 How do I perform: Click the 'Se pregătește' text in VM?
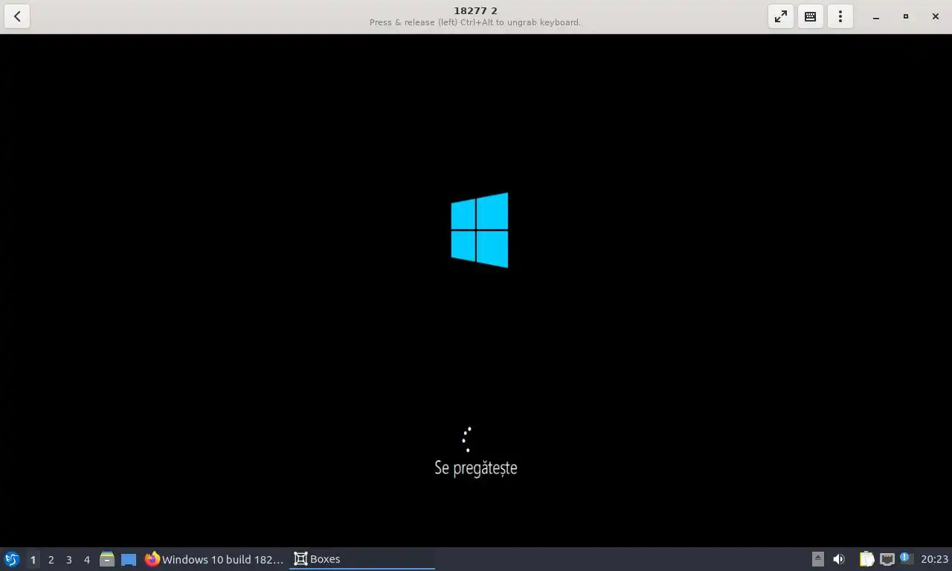476,468
